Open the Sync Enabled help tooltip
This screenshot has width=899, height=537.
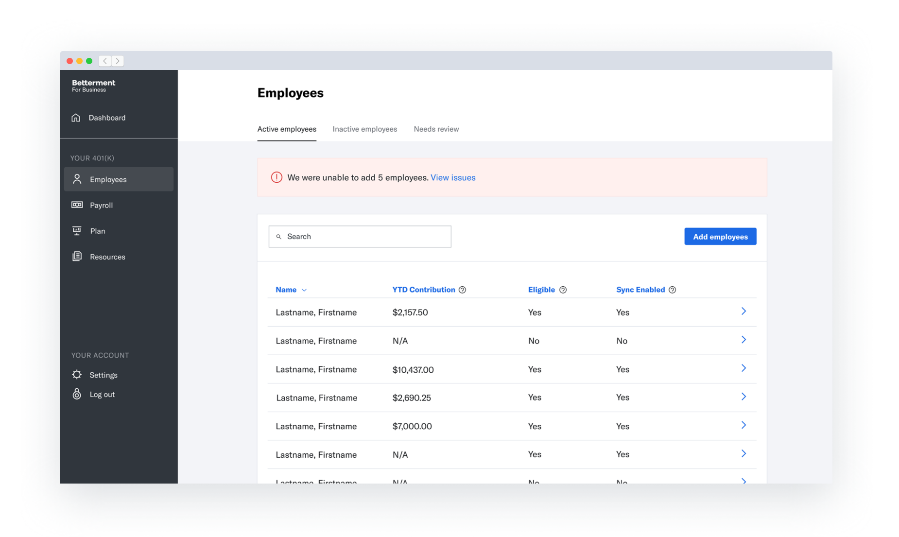(673, 289)
